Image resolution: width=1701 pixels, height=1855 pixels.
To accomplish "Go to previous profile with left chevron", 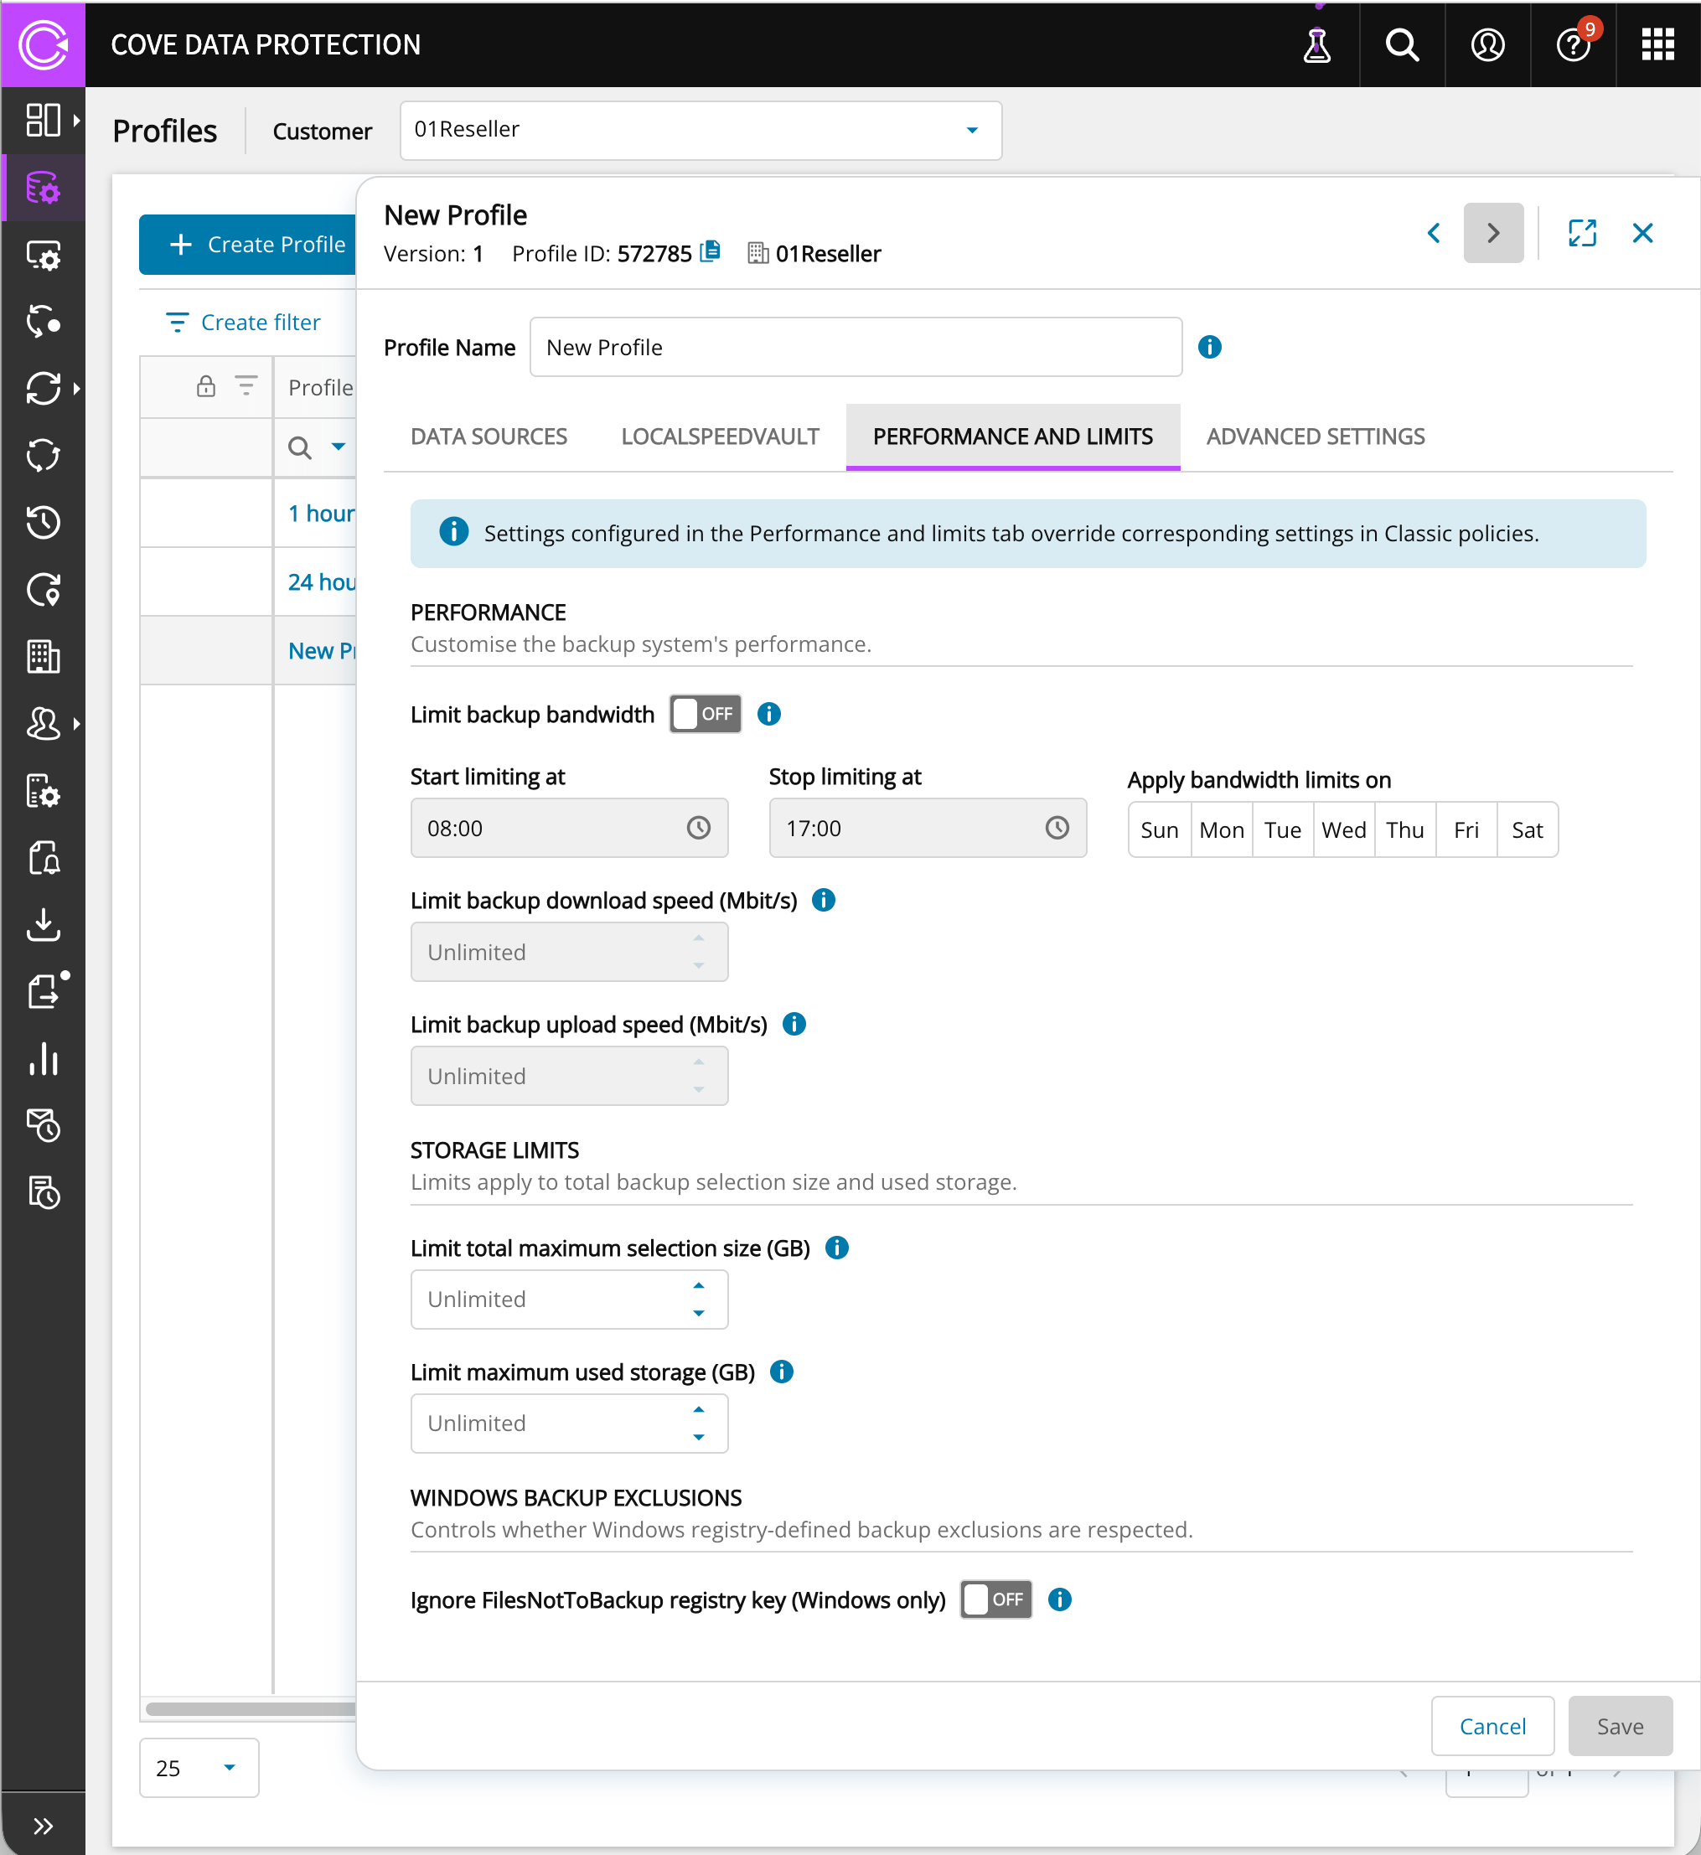I will point(1433,233).
